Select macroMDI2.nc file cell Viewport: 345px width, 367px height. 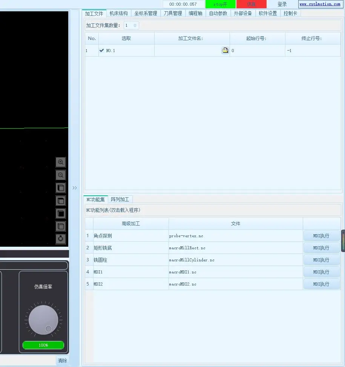(x=236, y=284)
